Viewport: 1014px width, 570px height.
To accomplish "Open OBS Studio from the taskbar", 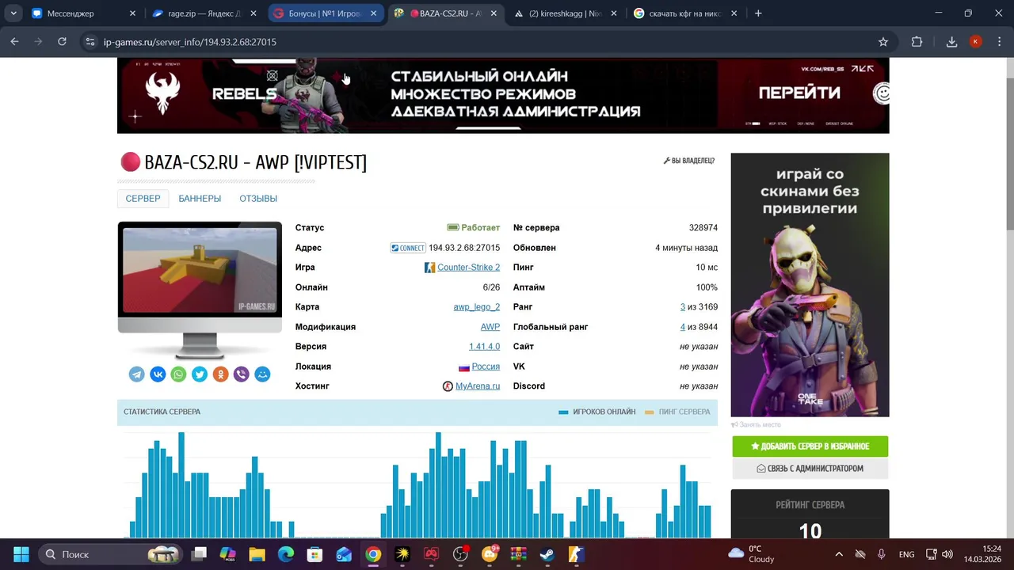I will click(x=460, y=554).
